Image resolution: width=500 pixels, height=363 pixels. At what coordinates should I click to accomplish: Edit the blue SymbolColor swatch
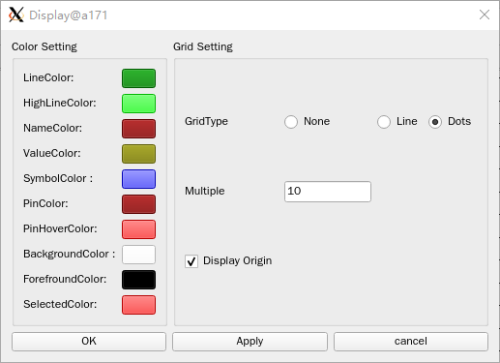point(138,179)
